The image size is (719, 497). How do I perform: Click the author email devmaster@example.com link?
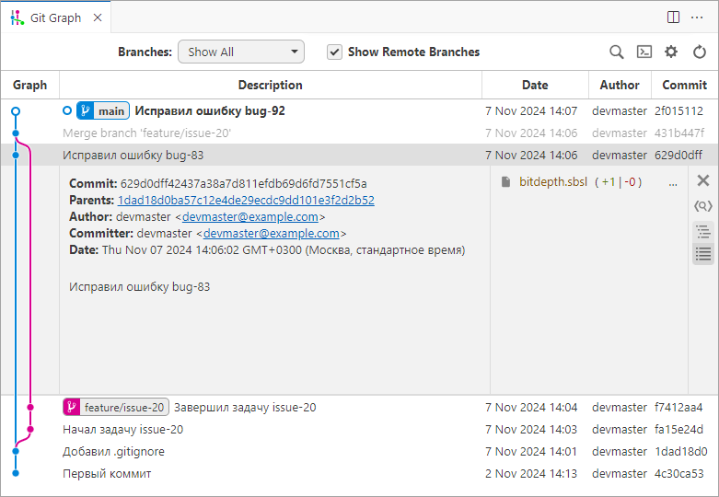coord(250,217)
